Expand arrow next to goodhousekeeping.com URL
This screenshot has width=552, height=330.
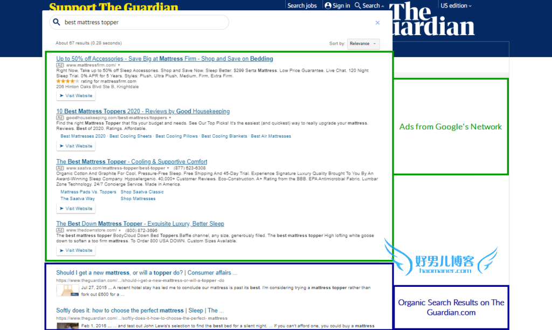point(170,118)
